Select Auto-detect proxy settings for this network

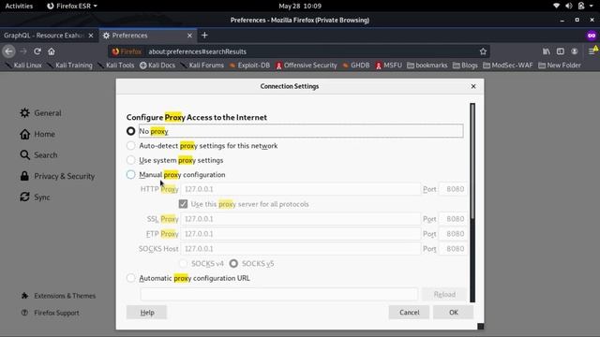pyautogui.click(x=131, y=146)
